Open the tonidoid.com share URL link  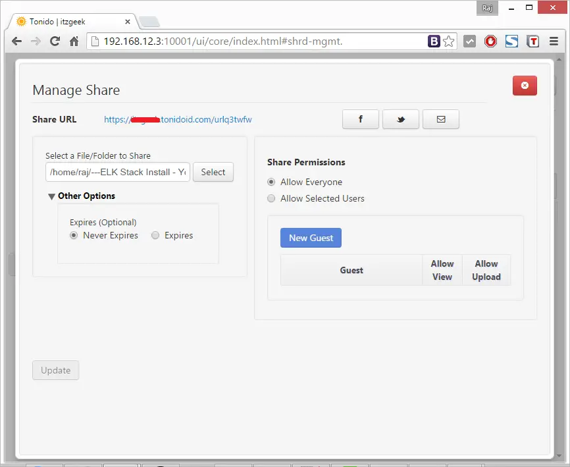tap(178, 119)
